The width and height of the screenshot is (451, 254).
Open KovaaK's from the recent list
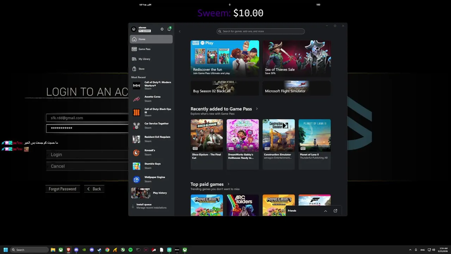pos(152,152)
